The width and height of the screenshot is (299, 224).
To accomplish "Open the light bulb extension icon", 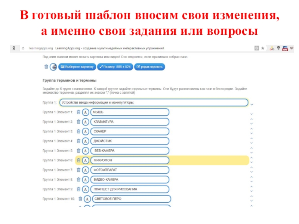I will coord(278,48).
